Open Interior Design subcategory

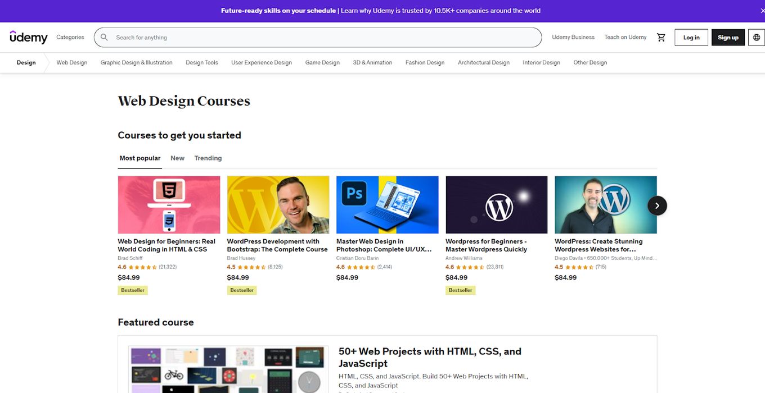pyautogui.click(x=542, y=63)
